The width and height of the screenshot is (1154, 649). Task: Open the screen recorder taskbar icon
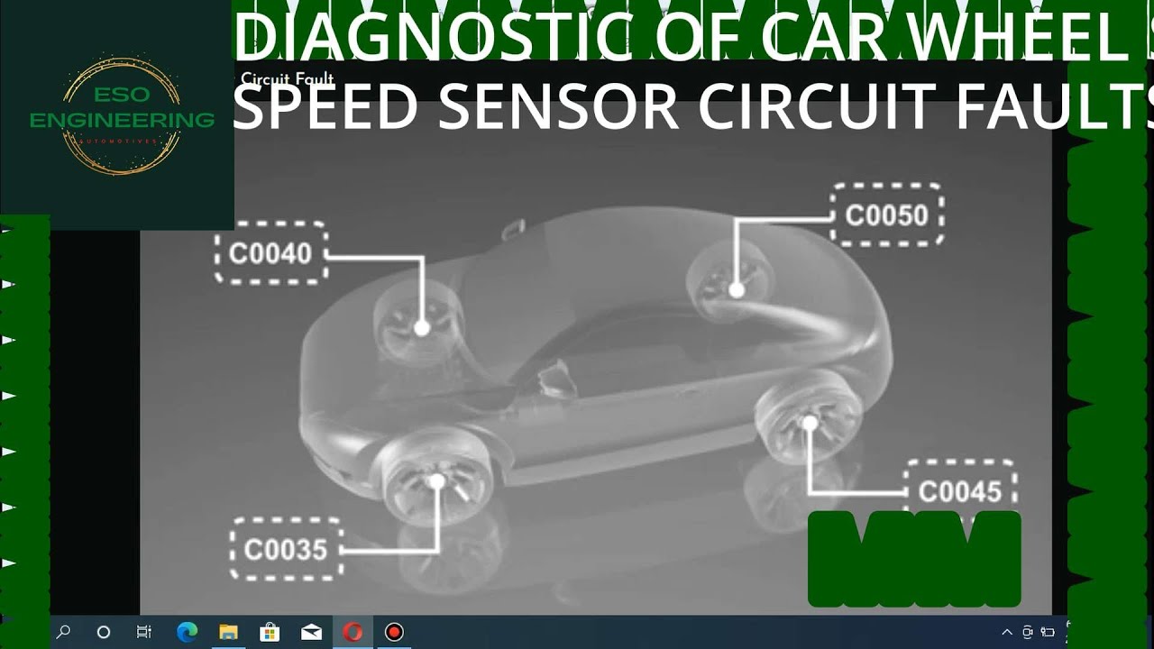click(393, 632)
